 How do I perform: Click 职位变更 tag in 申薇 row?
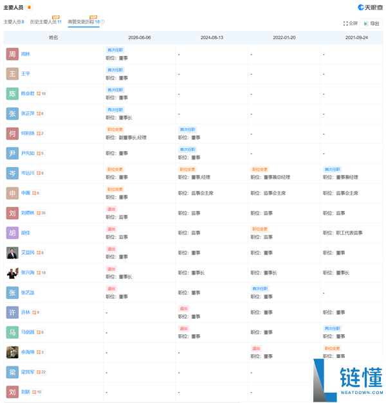pyautogui.click(x=115, y=190)
